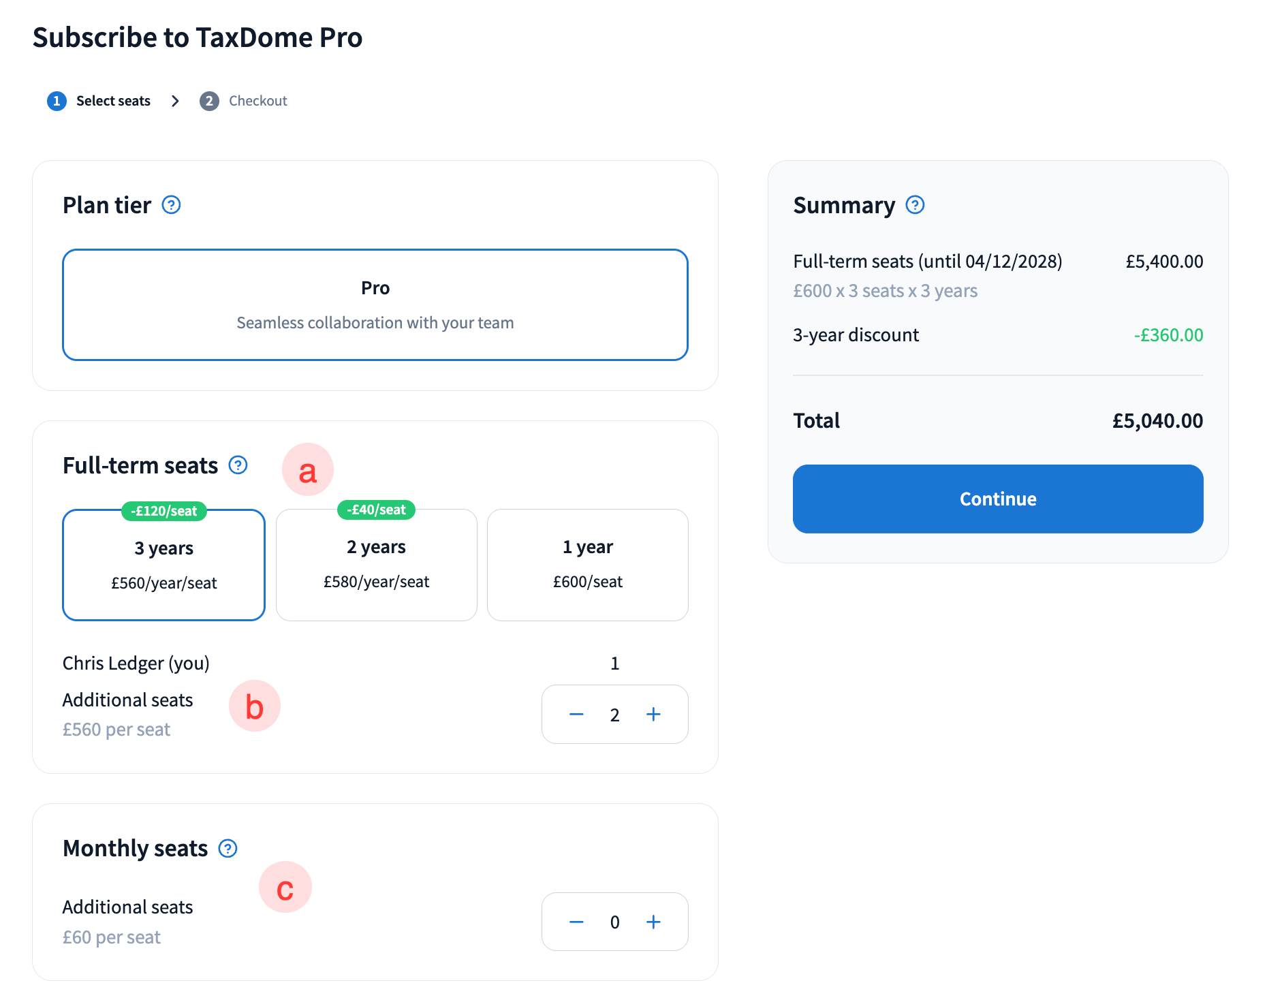
Task: Increase full-term additional seats with plus
Action: 653,715
